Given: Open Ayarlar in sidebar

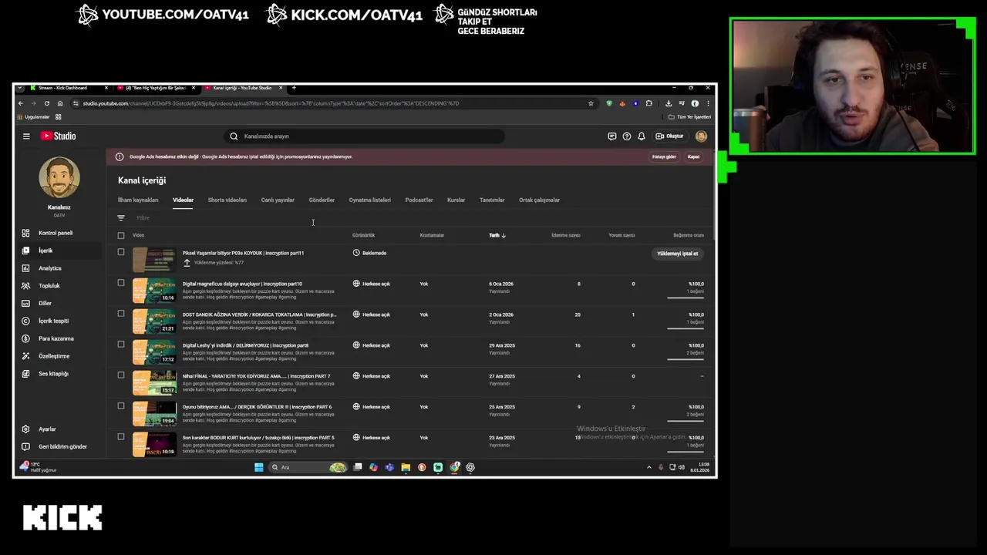Looking at the screenshot, I should pyautogui.click(x=49, y=429).
